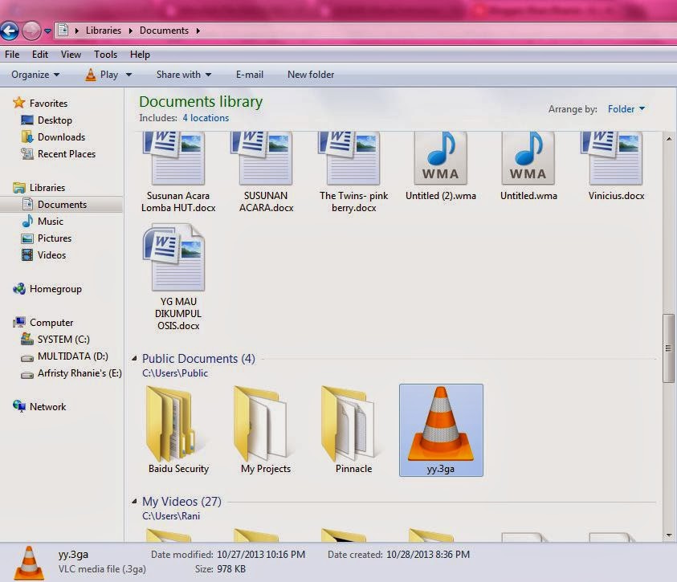The width and height of the screenshot is (677, 582).
Task: Open the Pictures library
Action: (x=47, y=238)
